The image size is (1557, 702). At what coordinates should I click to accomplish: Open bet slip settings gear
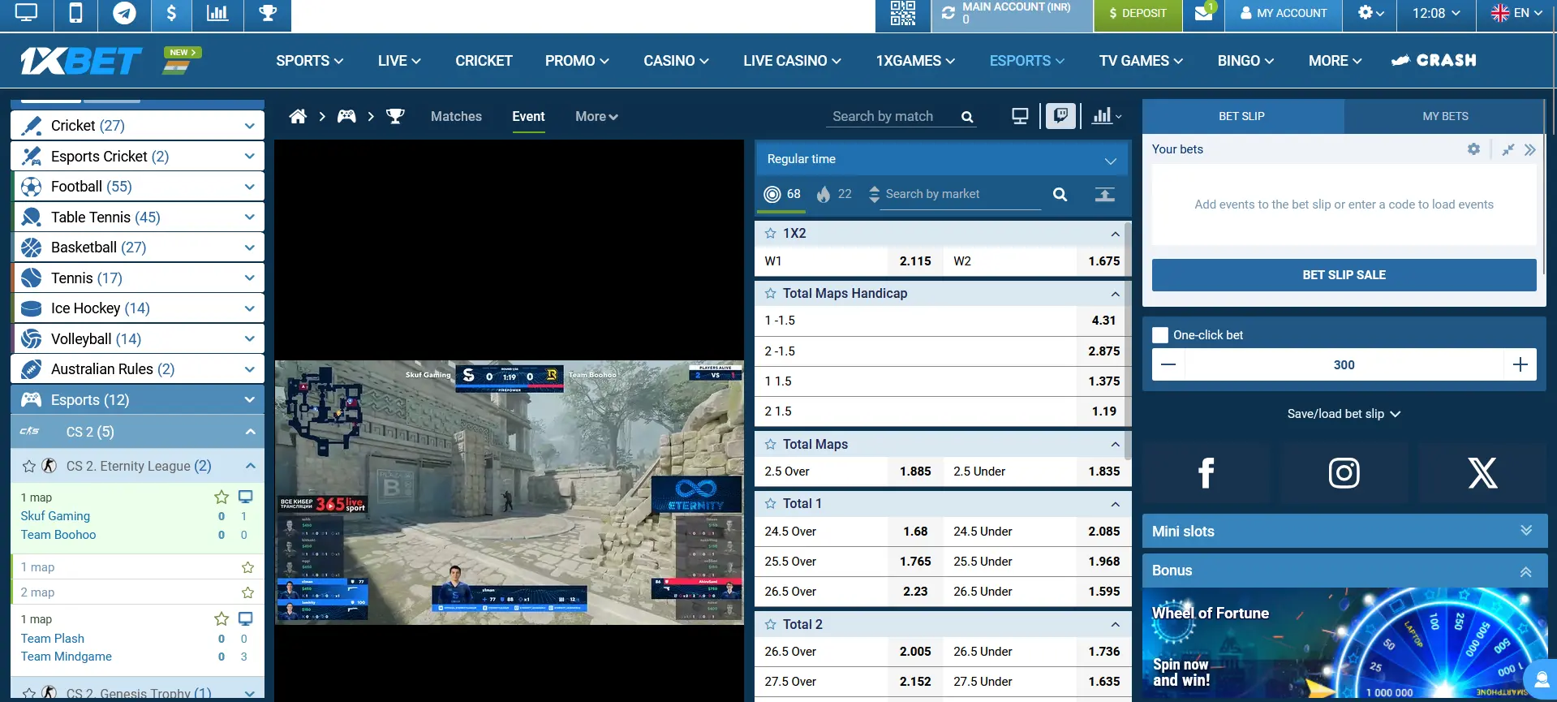1473,149
